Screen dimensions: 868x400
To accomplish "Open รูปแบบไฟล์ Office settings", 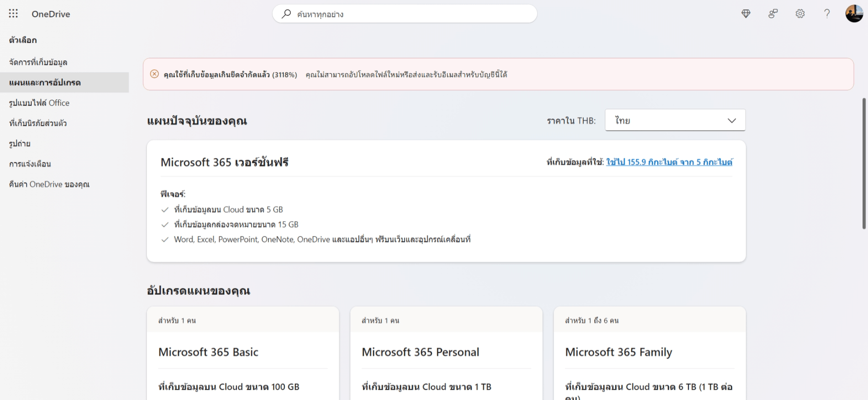I will 64,103.
